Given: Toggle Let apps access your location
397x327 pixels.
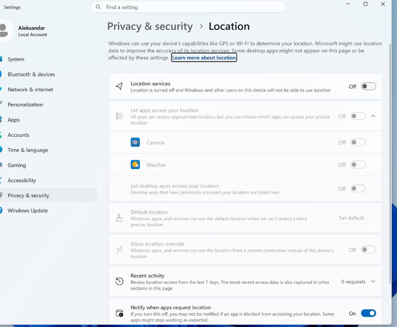Looking at the screenshot, I should tap(358, 116).
